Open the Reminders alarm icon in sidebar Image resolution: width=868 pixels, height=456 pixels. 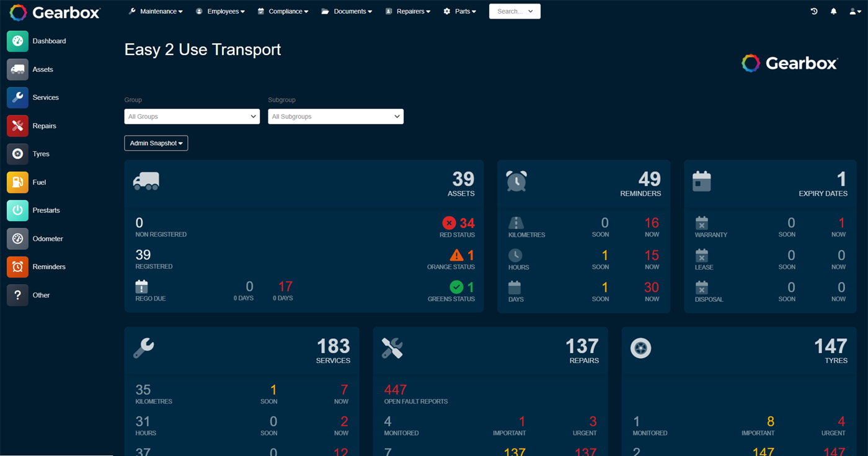(x=17, y=266)
